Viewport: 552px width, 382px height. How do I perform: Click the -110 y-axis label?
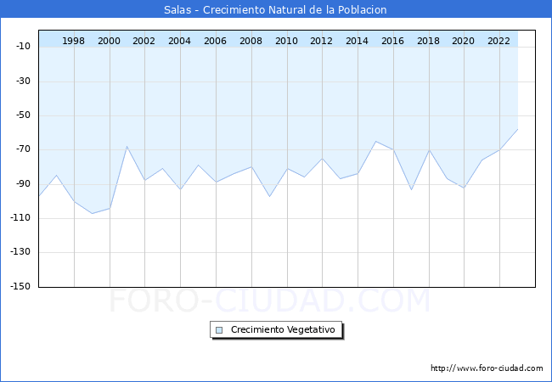[x=20, y=217]
